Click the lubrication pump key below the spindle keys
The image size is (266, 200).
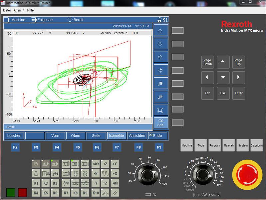66,183
